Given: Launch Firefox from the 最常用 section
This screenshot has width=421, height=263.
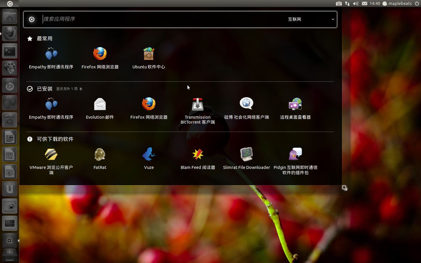Looking at the screenshot, I should click(x=100, y=58).
